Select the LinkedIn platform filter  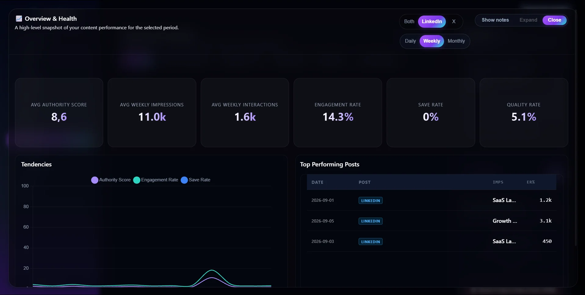[x=432, y=21]
